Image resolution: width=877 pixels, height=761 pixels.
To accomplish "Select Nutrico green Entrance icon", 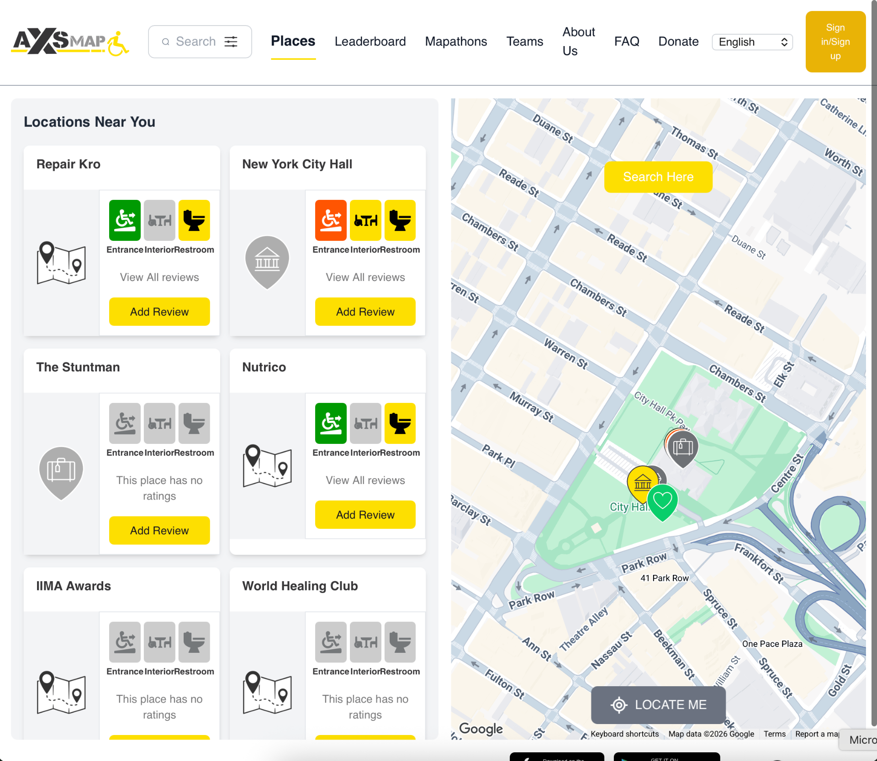I will click(331, 423).
